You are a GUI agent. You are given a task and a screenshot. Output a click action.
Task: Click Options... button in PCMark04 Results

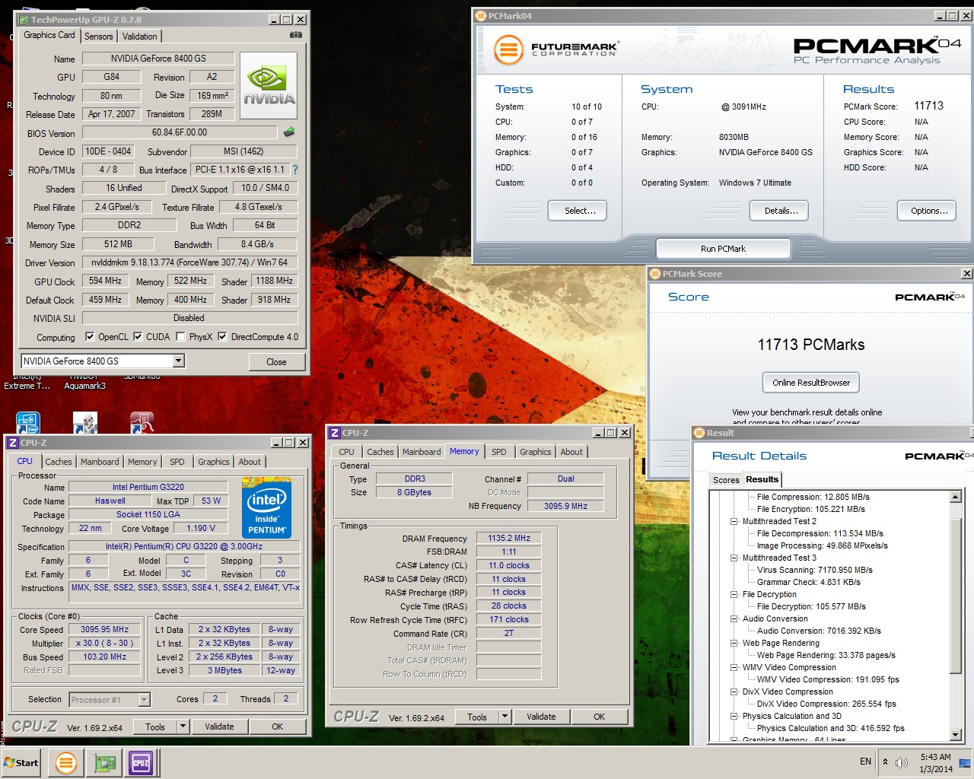pos(927,211)
